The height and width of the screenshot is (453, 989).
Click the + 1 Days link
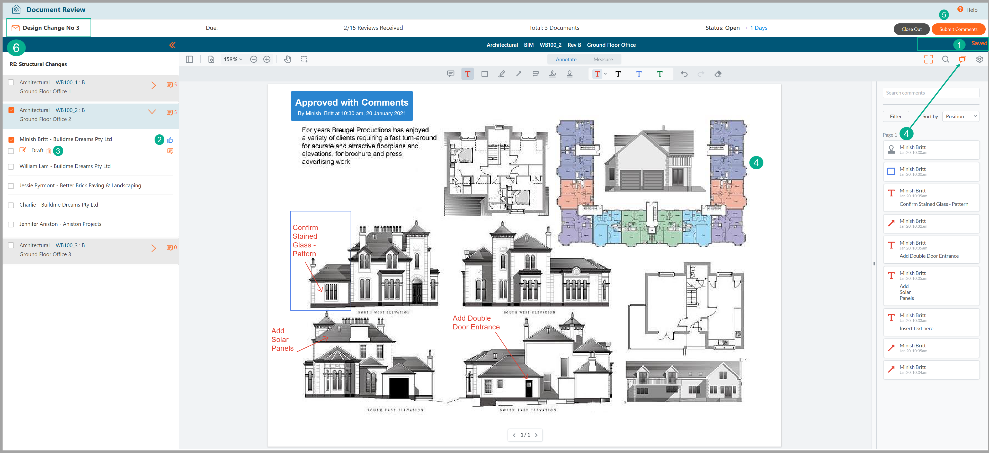coord(756,27)
